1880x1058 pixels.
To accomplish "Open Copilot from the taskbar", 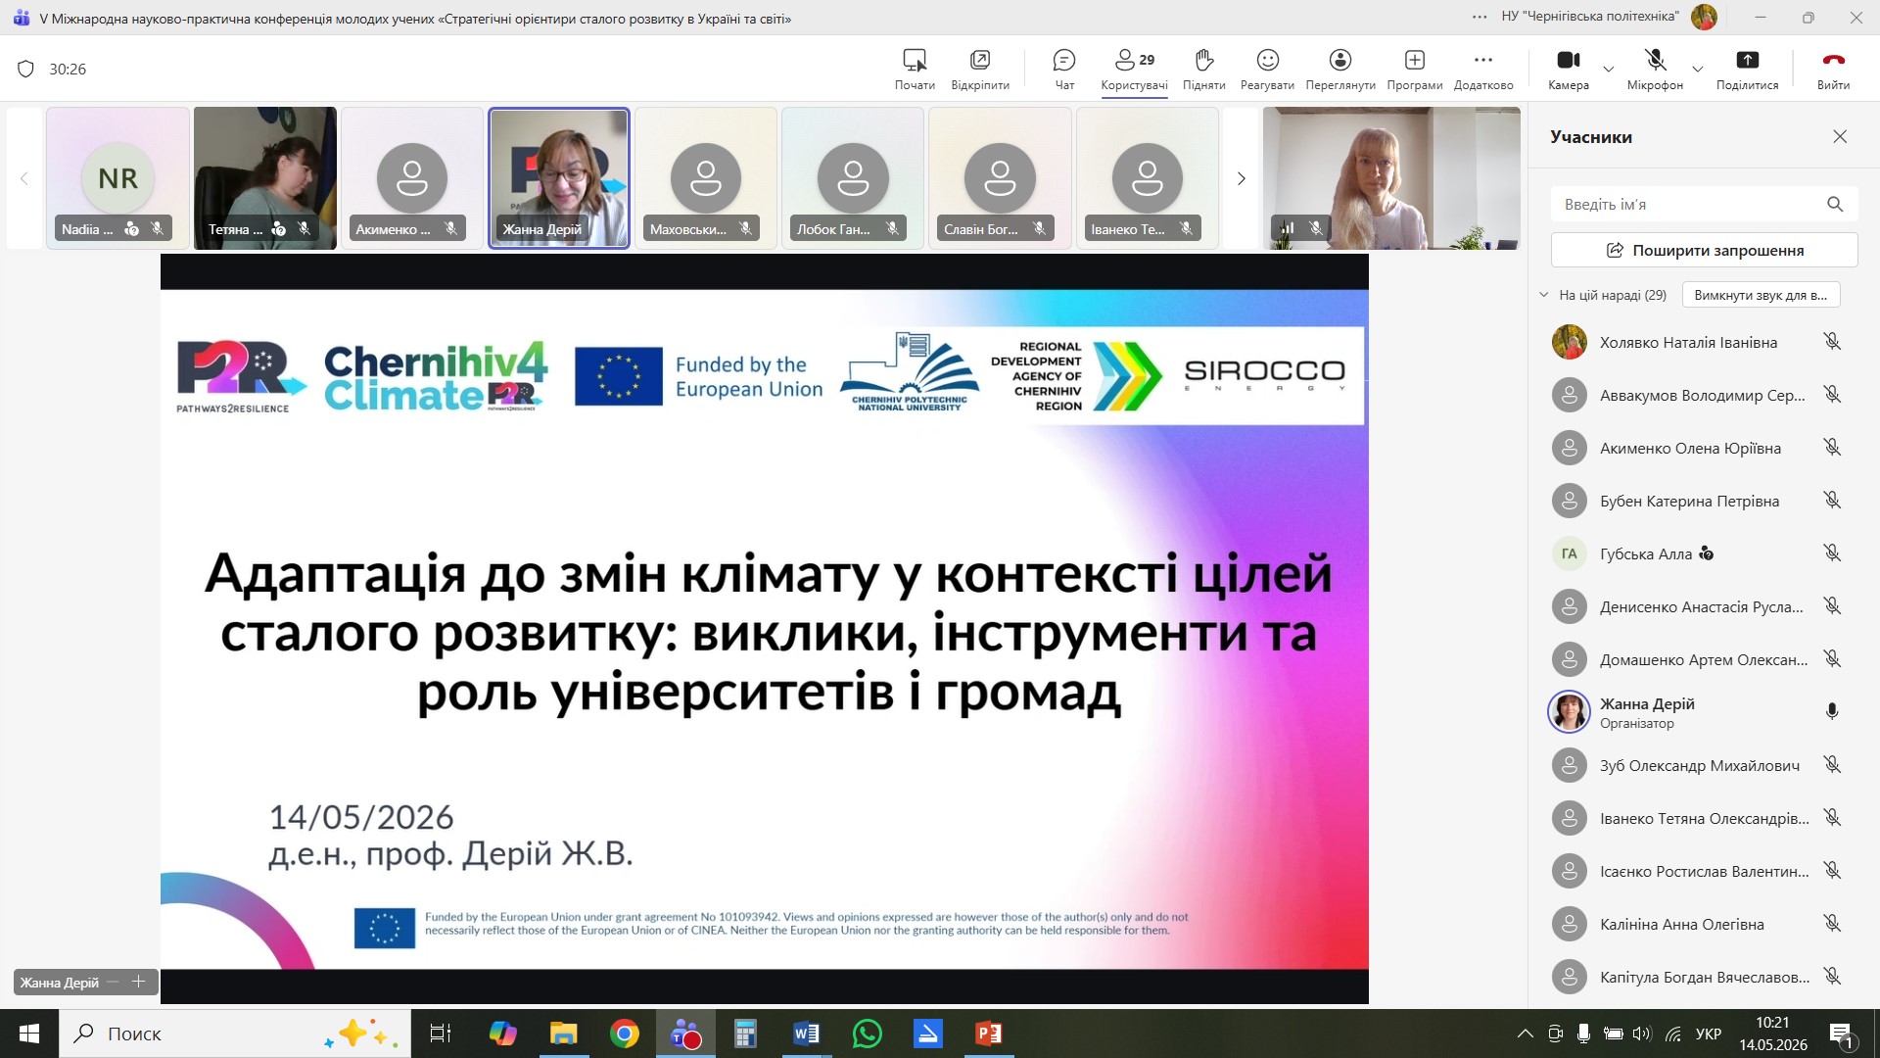I will click(x=502, y=1034).
